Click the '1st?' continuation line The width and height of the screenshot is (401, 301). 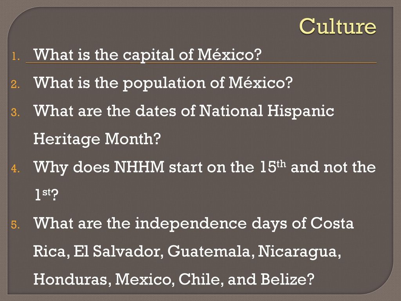pyautogui.click(x=46, y=195)
